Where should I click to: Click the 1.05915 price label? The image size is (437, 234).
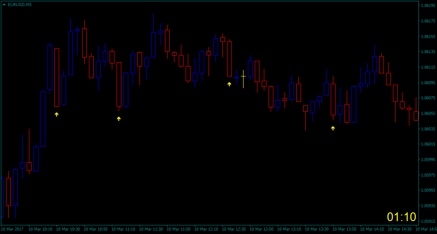(429, 221)
